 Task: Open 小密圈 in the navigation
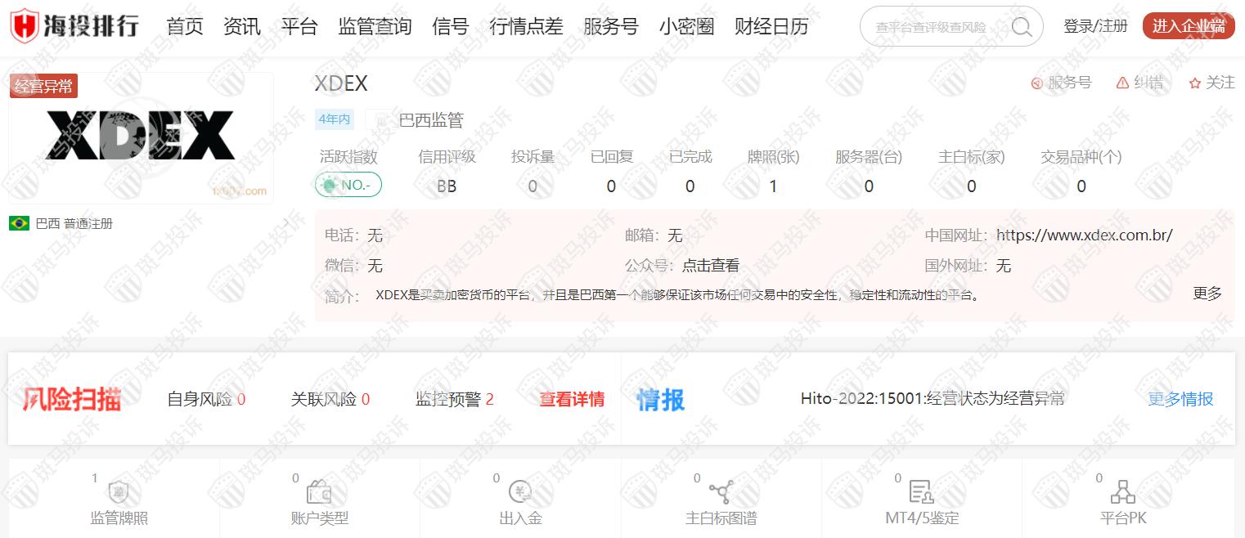[687, 27]
